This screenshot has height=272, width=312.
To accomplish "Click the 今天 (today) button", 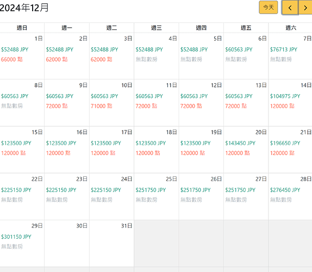I will [x=269, y=8].
